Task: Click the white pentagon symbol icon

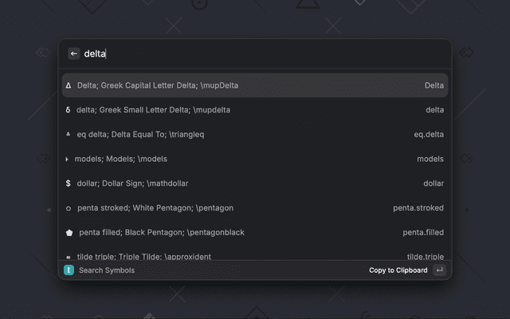Action: 69,208
